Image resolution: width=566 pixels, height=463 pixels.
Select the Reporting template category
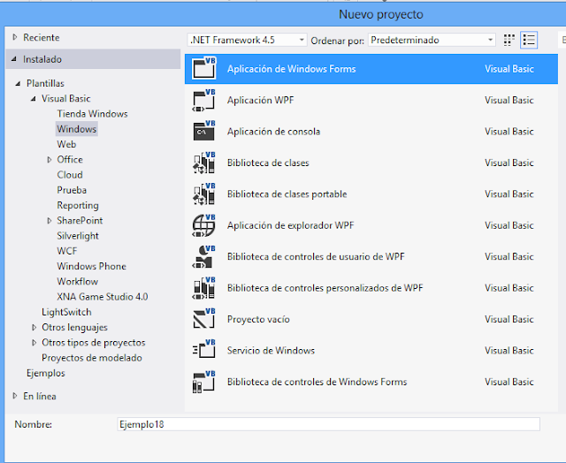(78, 205)
